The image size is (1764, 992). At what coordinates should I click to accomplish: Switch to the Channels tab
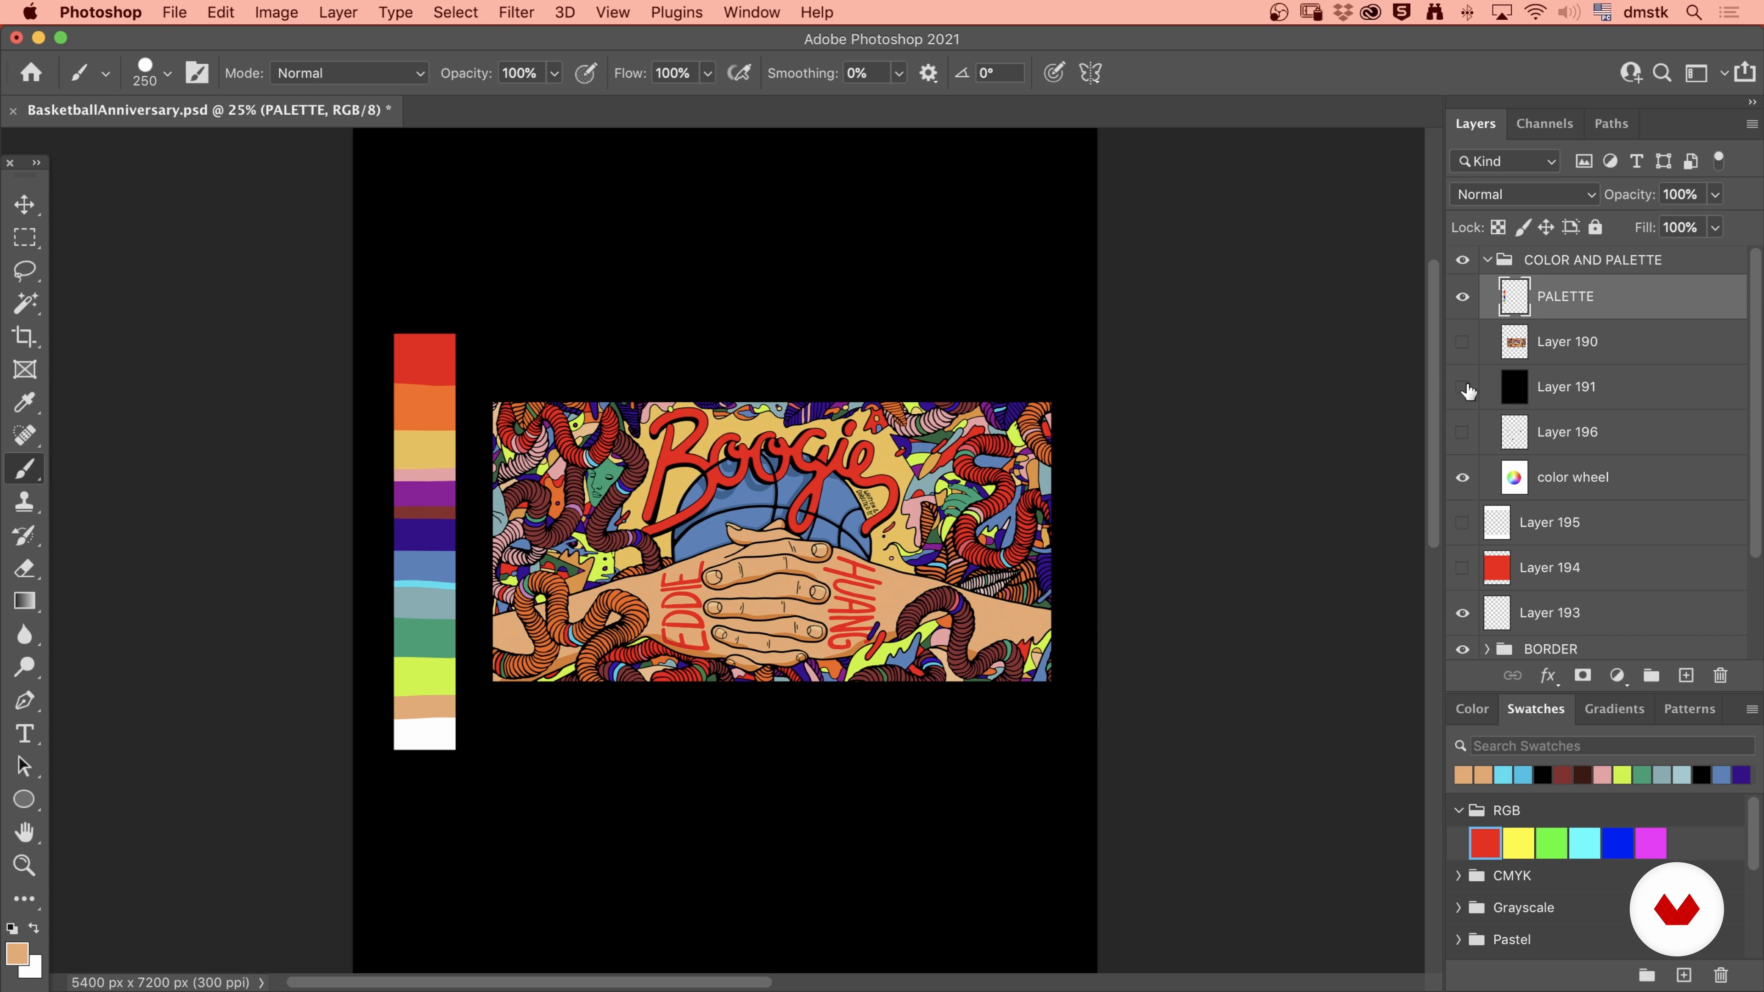pyautogui.click(x=1544, y=123)
